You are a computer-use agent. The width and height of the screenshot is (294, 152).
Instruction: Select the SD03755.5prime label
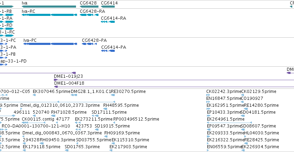pyautogui.click(x=94, y=140)
